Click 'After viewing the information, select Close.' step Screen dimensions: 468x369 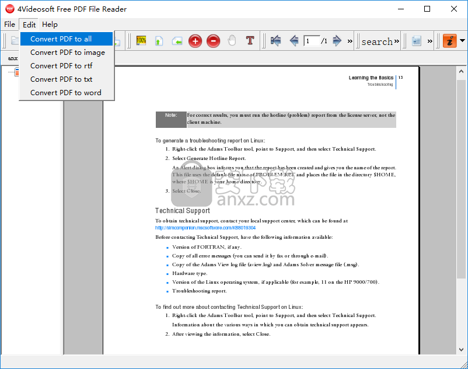coord(221,334)
